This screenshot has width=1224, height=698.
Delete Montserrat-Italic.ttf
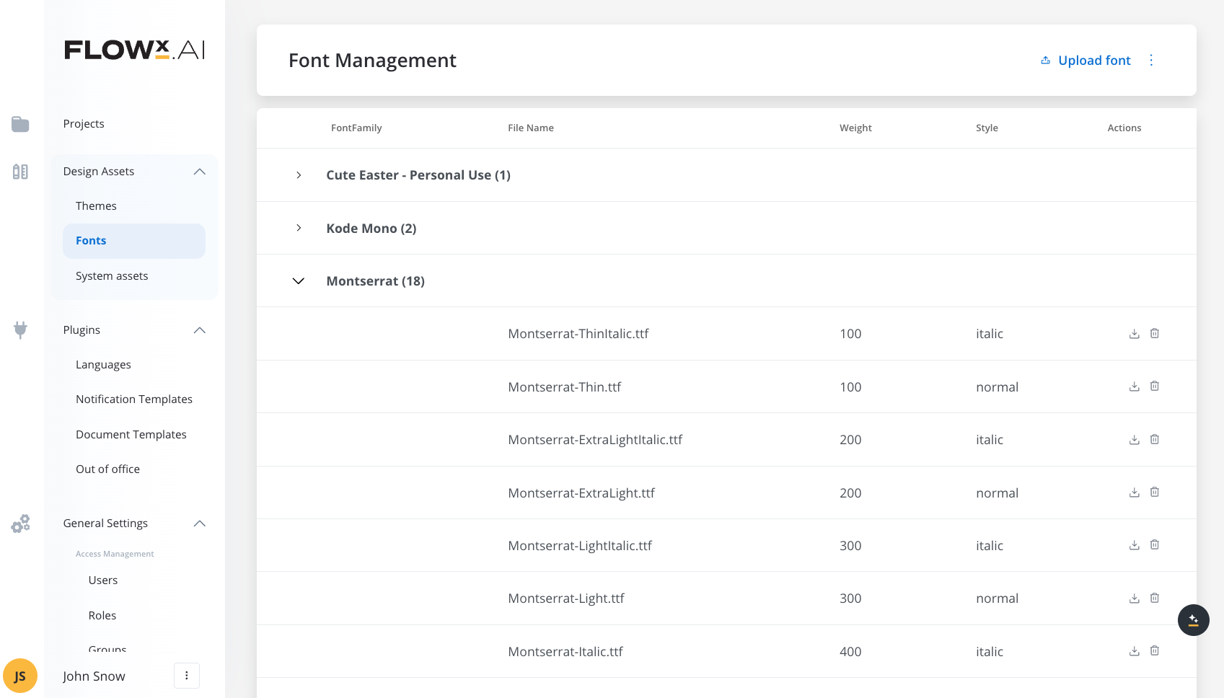[x=1154, y=650]
